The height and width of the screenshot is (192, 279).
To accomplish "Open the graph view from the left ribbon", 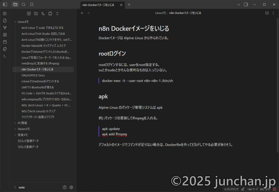I will 5,27.
